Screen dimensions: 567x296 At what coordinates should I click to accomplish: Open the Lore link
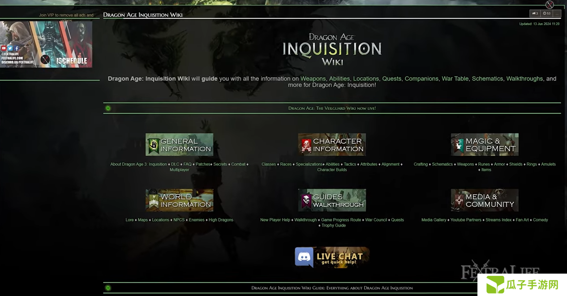point(129,220)
